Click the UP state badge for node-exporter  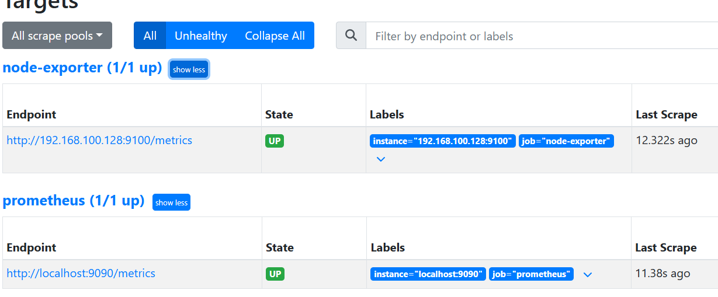tap(275, 141)
